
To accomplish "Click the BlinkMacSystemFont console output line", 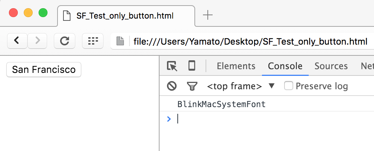I will pyautogui.click(x=222, y=104).
